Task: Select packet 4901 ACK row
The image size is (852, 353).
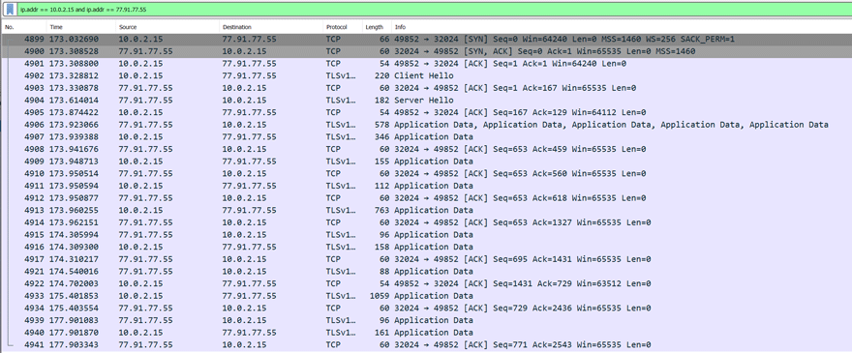Action: coord(426,64)
